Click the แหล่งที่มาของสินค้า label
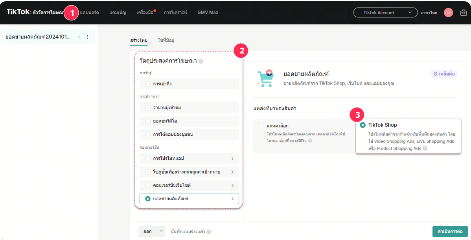 coord(275,109)
